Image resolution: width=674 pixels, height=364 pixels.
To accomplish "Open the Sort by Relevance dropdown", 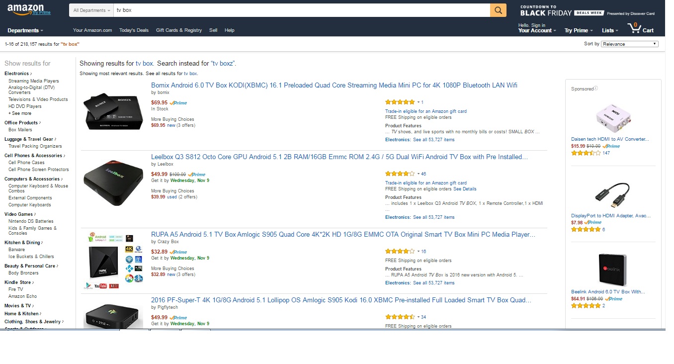I will pos(630,44).
